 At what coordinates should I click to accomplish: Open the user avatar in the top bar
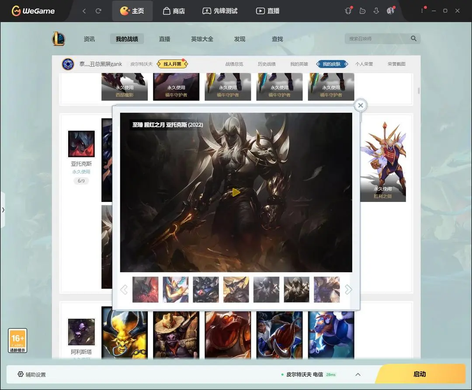coord(390,11)
